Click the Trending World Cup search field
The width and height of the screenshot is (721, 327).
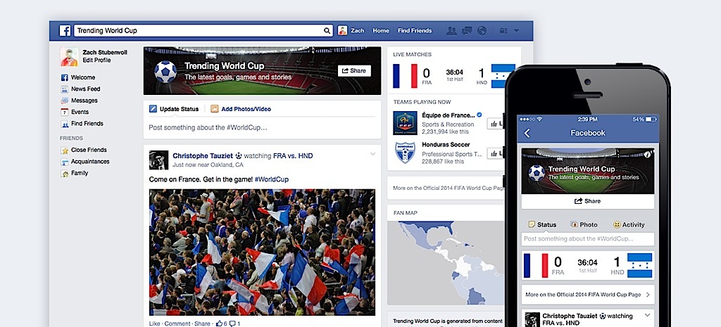(x=199, y=31)
